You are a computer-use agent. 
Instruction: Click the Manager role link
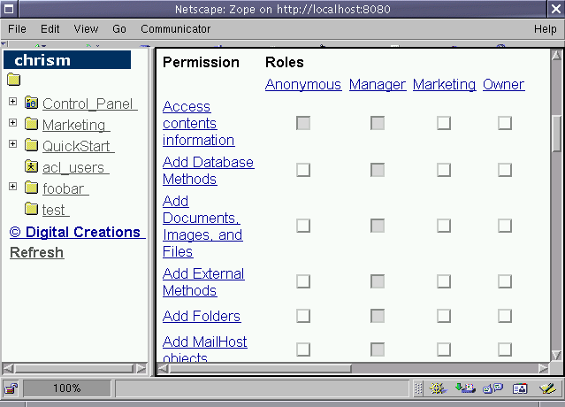pos(378,84)
